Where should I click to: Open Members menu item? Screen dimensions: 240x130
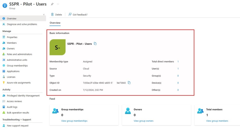pos(12,43)
